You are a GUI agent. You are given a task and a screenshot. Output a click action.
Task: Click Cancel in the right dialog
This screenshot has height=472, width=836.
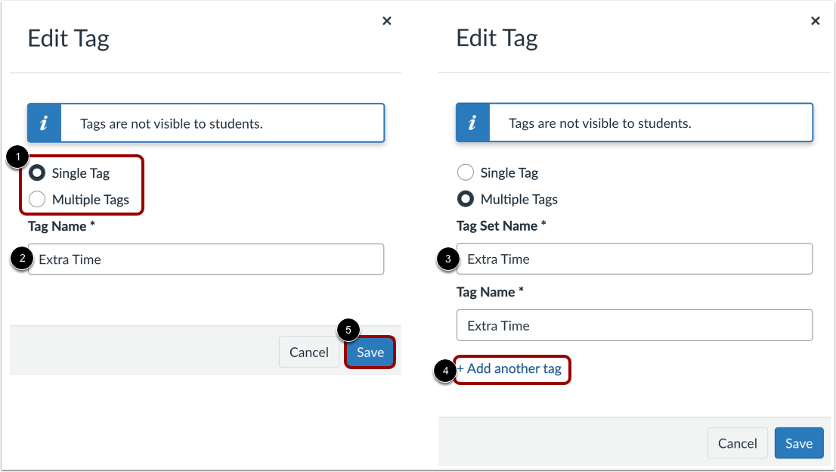[x=737, y=442]
